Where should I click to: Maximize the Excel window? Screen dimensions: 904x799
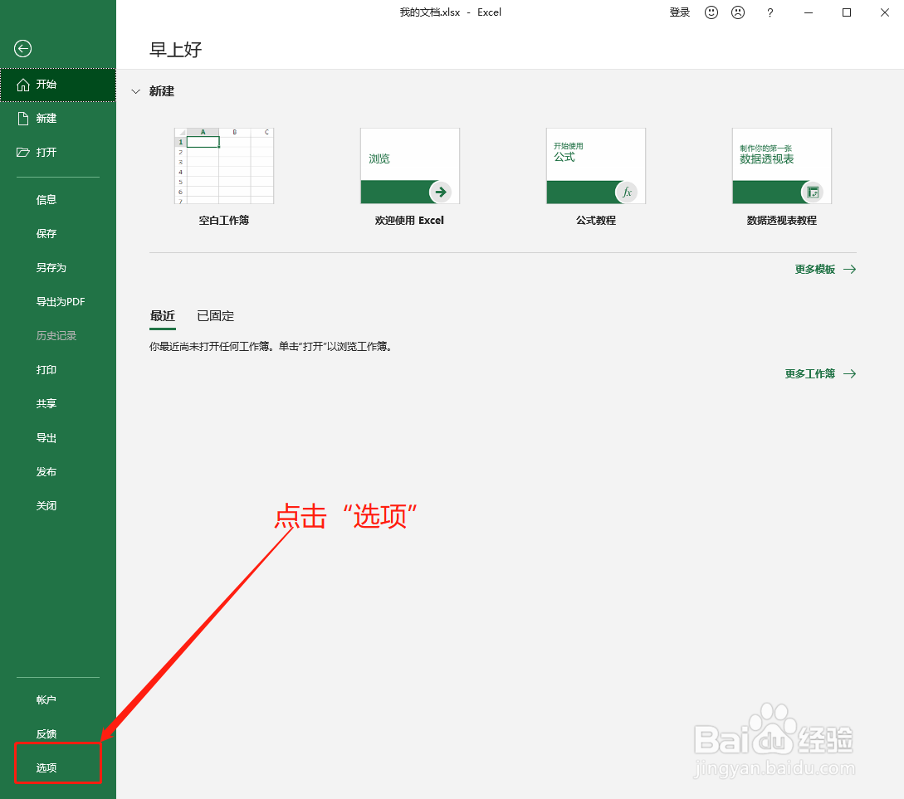[x=847, y=12]
